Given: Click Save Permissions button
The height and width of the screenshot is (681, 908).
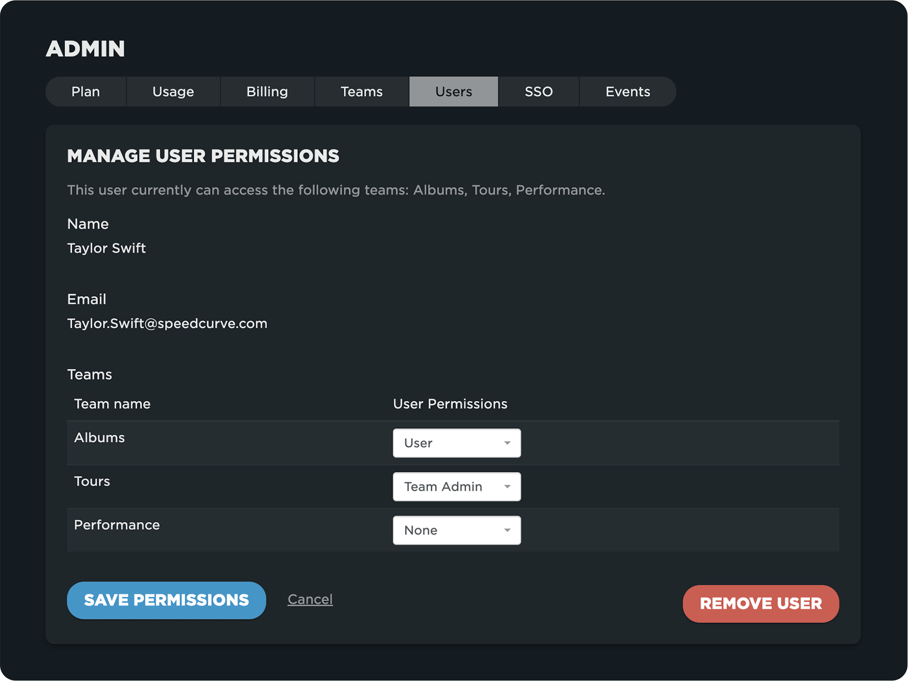Looking at the screenshot, I should click(x=166, y=600).
